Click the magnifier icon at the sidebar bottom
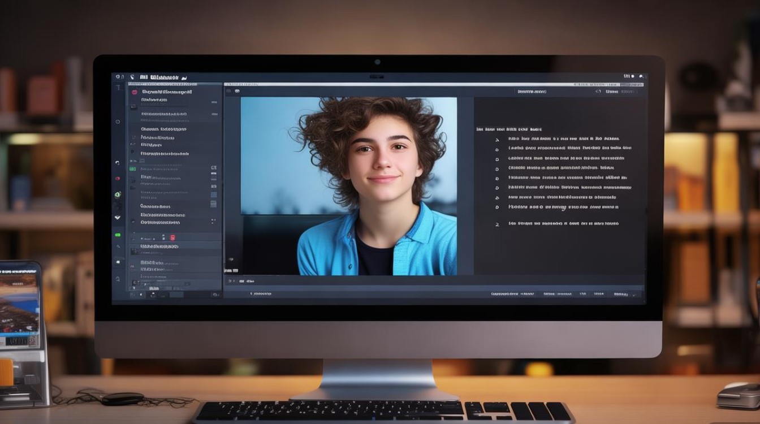This screenshot has width=760, height=424. (118, 279)
